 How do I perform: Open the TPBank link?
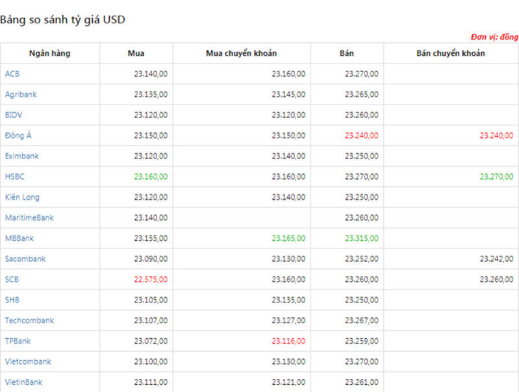pyautogui.click(x=18, y=341)
